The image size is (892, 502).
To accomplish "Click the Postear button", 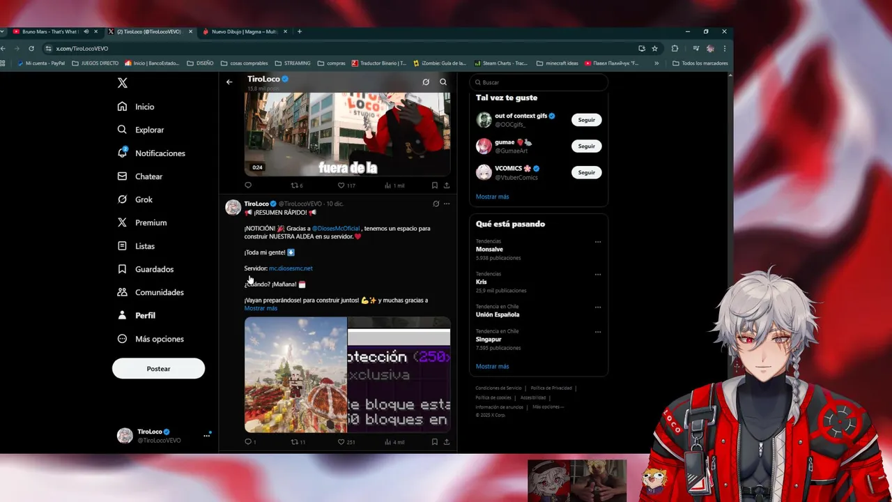I will click(158, 369).
